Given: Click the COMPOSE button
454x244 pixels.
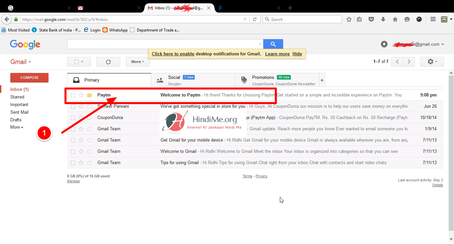Looking at the screenshot, I should 29,78.
